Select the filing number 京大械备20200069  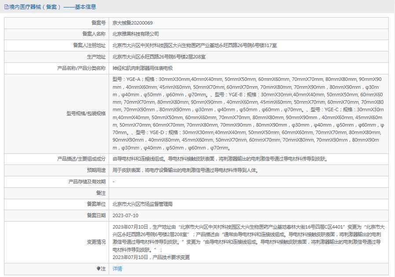click(132, 23)
